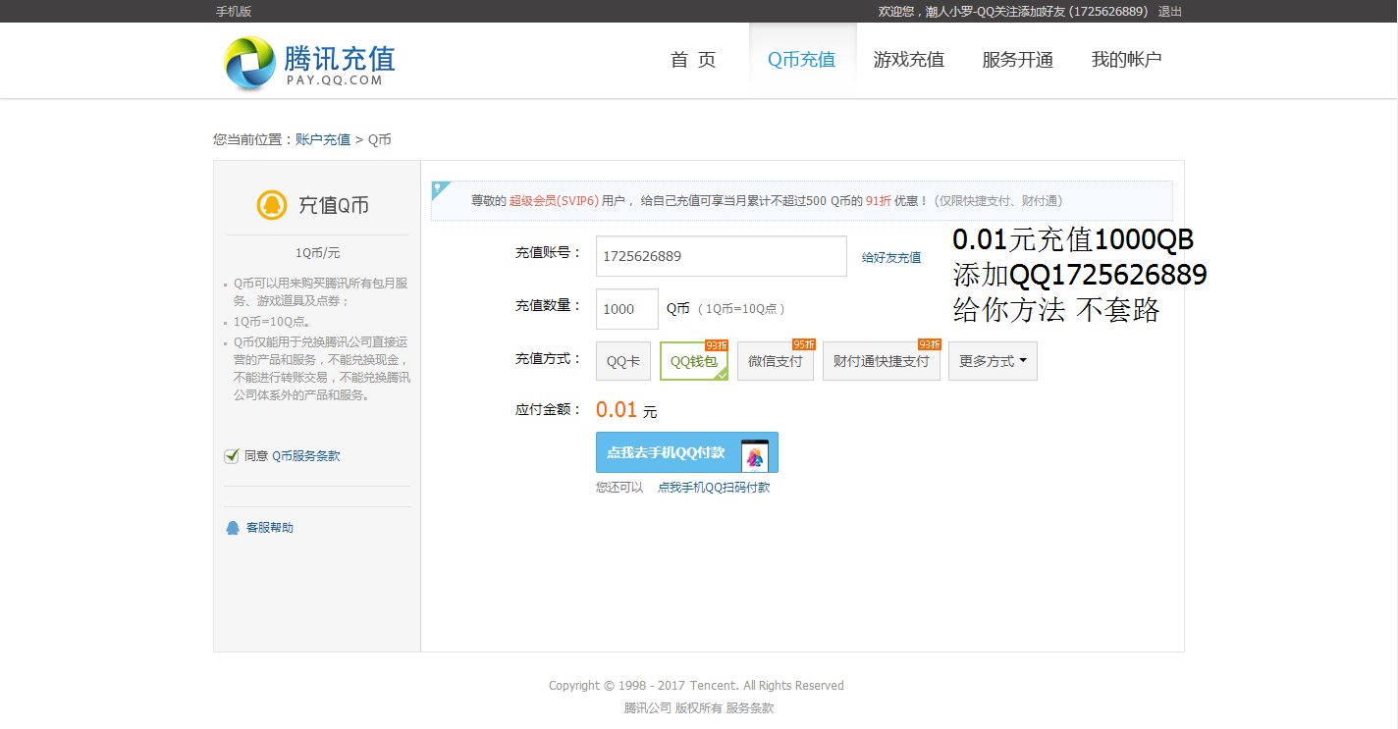
Task: Choose 微信支付 payment method
Action: tap(776, 361)
